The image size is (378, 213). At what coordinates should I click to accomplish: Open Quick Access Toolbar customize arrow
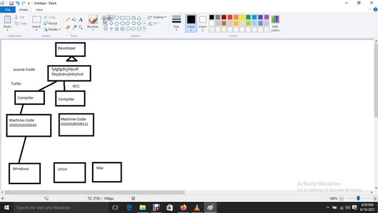28,4
